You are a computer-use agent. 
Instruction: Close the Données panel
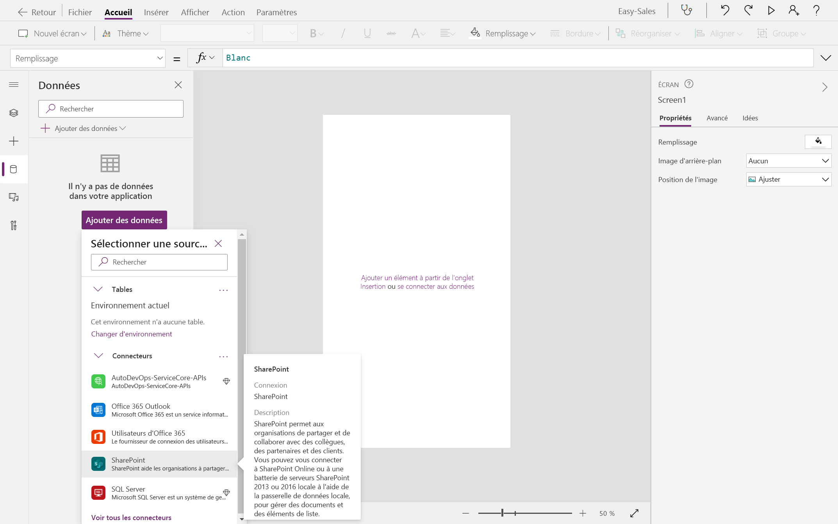178,85
